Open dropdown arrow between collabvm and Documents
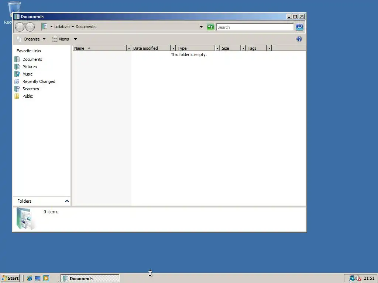Screen dimensions: 378x283 point(73,27)
